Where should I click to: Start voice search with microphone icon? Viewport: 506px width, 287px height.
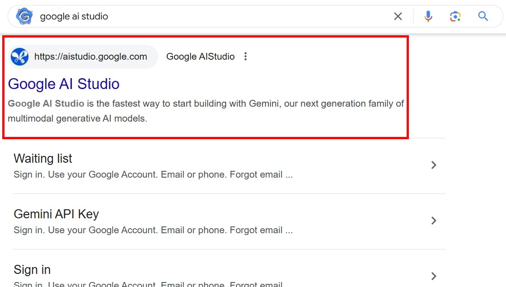[428, 17]
